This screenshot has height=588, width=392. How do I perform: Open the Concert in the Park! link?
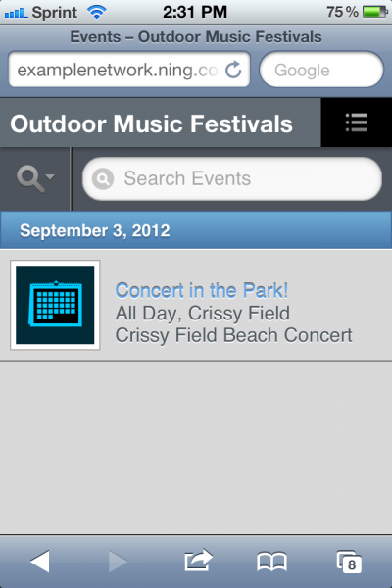click(x=202, y=290)
